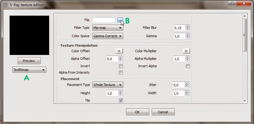Adjust Alpha Multiplier with its stepper arrows
The image size is (254, 124).
tap(188, 59)
